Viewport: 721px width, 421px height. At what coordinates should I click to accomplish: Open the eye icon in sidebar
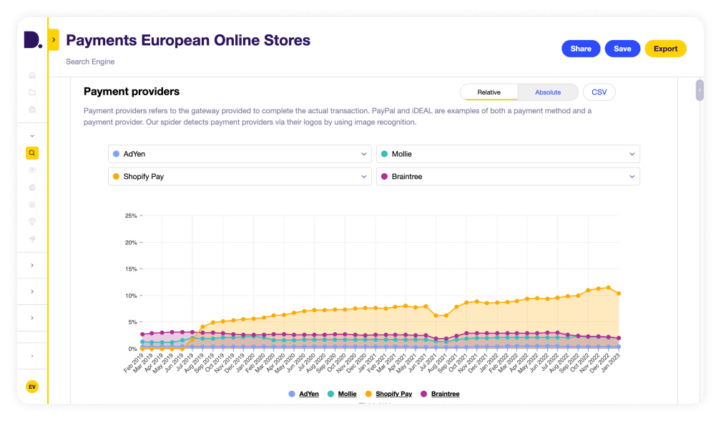32,170
